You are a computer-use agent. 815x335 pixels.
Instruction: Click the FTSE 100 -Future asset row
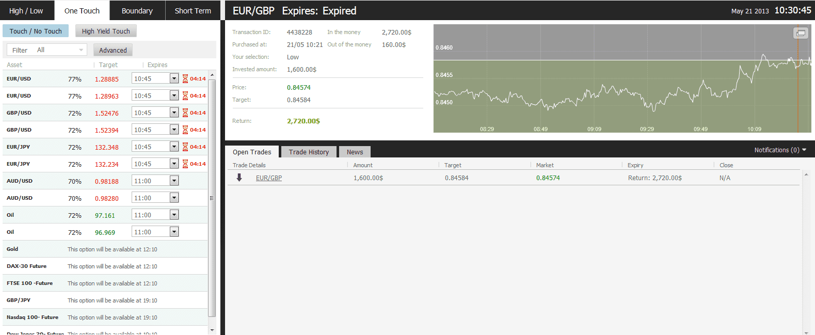point(105,283)
